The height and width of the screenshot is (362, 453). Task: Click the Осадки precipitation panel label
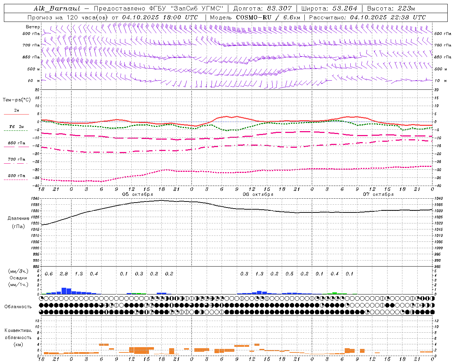(x=18, y=278)
